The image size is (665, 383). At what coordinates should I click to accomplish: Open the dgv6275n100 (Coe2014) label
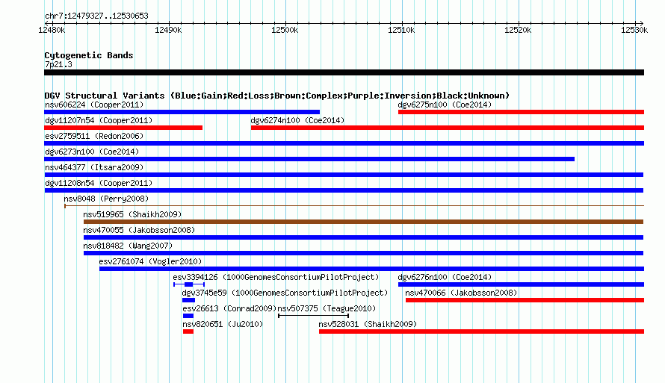(x=445, y=105)
